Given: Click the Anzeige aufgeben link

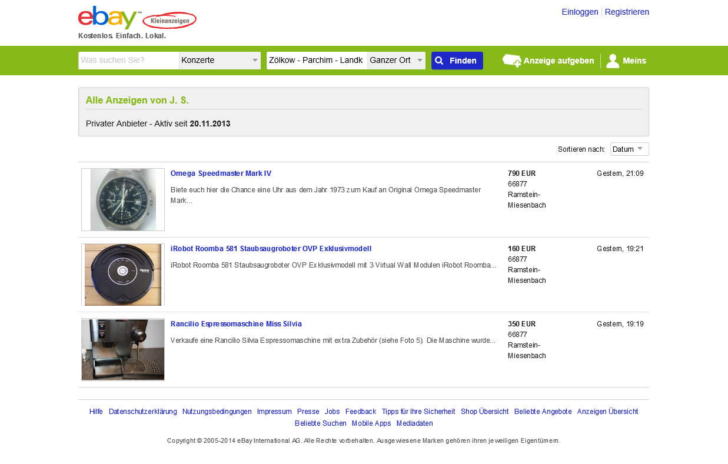Looking at the screenshot, I should click(559, 61).
